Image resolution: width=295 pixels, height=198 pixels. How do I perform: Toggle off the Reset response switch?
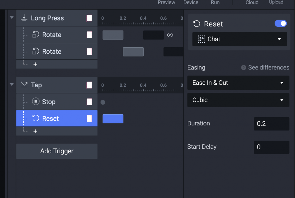(x=281, y=24)
